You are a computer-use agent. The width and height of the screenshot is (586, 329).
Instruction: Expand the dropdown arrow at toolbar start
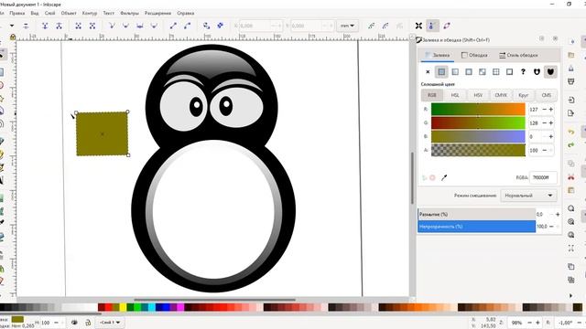point(12,26)
